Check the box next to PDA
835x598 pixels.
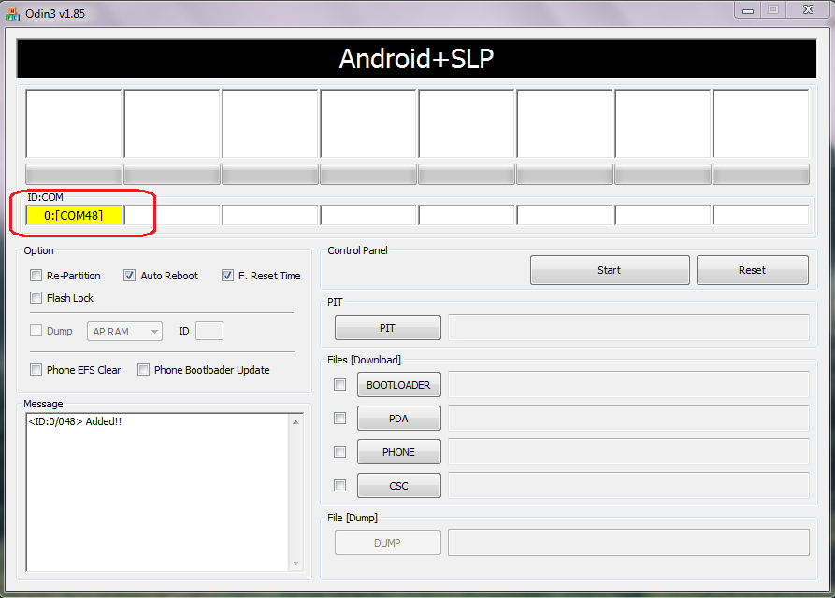point(339,419)
